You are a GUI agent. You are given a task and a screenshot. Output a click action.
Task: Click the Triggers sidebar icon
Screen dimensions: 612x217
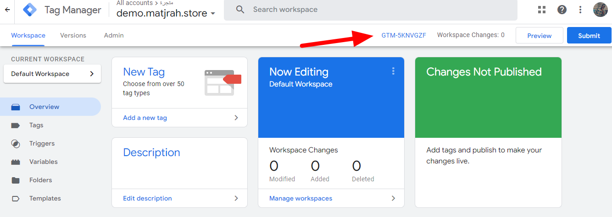(x=16, y=143)
